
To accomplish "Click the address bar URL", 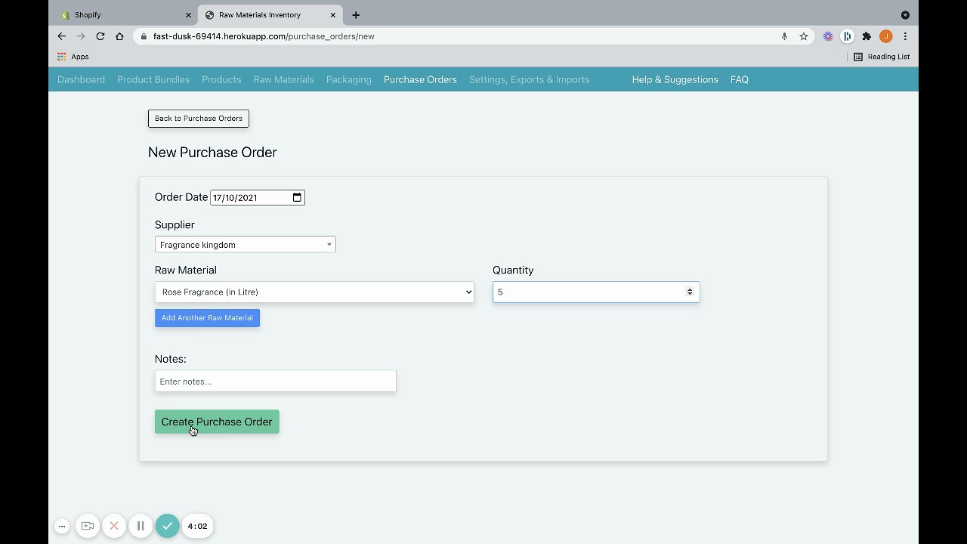I will click(x=264, y=36).
